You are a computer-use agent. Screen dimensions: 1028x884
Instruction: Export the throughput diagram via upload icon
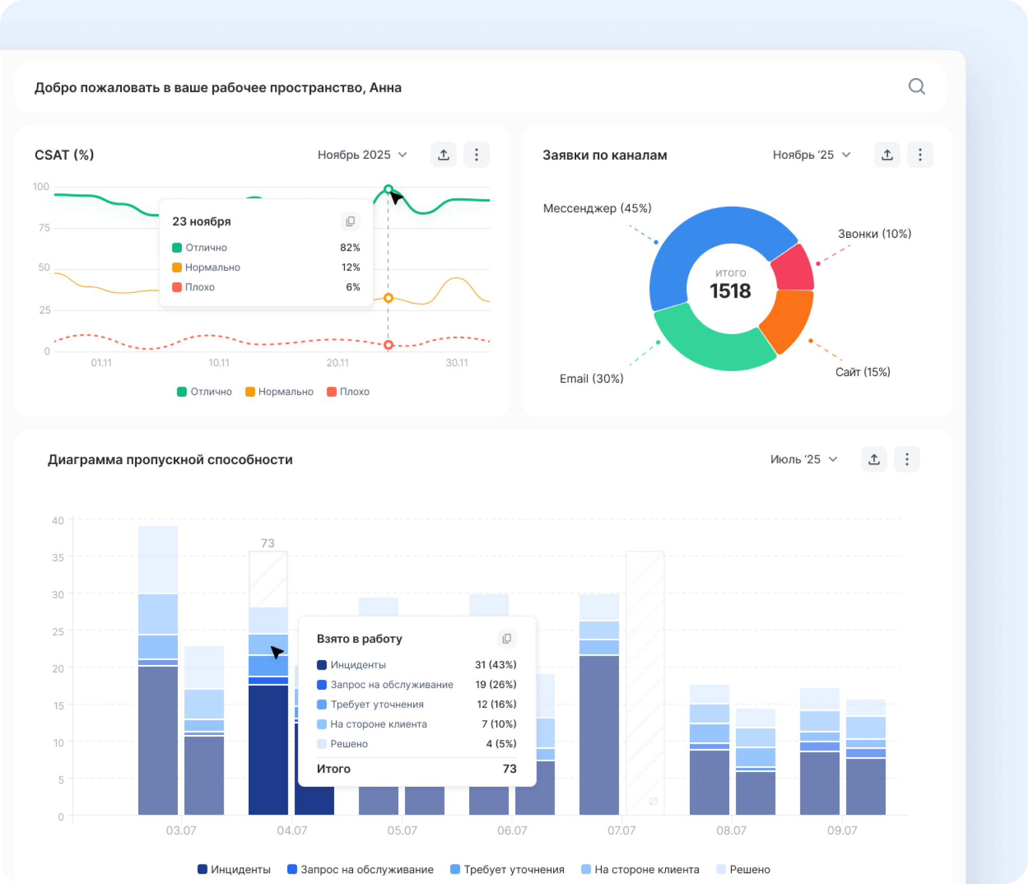tap(874, 459)
